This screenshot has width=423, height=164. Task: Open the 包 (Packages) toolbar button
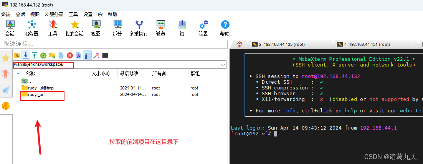[182, 28]
